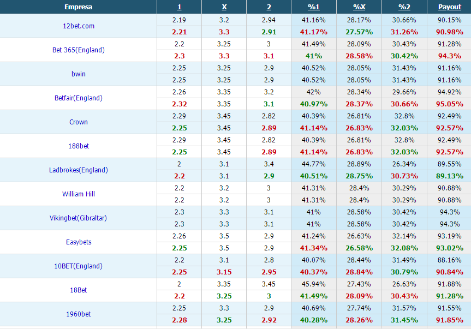
Task: Open 188bet bookmaker link
Action: coord(79,146)
